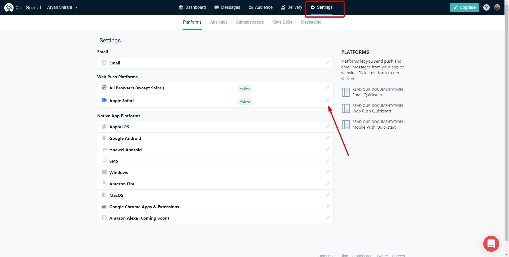509x257 pixels.
Task: Click the Chrome Apps & Extensions icon
Action: pyautogui.click(x=104, y=207)
